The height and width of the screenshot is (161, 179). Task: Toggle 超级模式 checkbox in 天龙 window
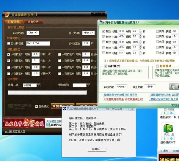click(36, 106)
